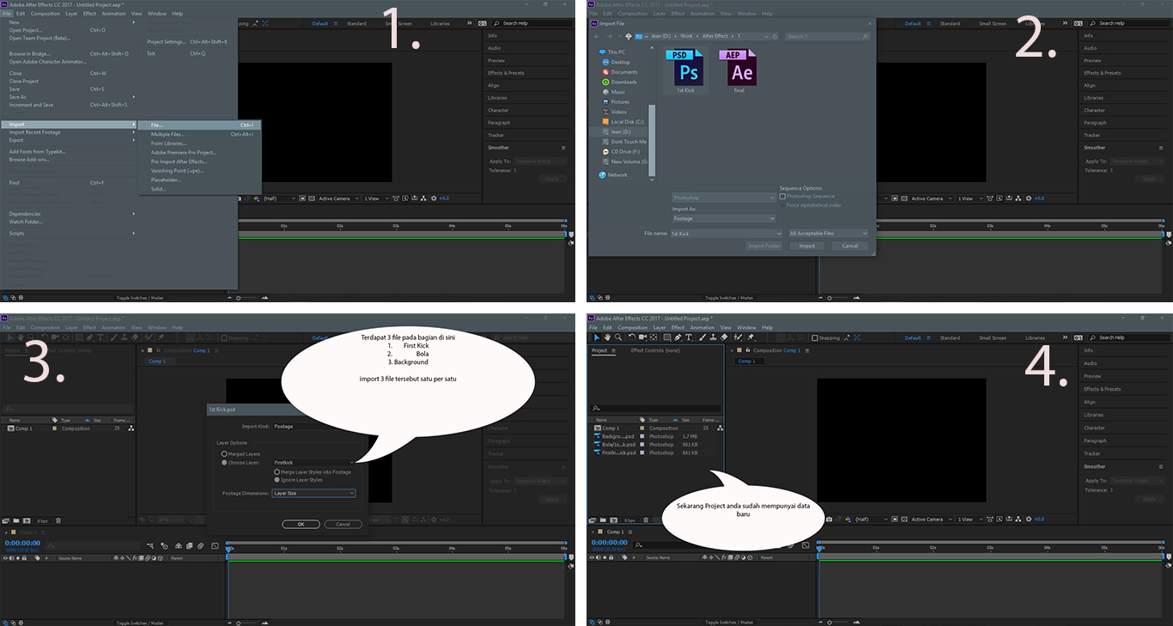Select the Brush tool
Screen dimensions: 1173x626
(x=702, y=337)
